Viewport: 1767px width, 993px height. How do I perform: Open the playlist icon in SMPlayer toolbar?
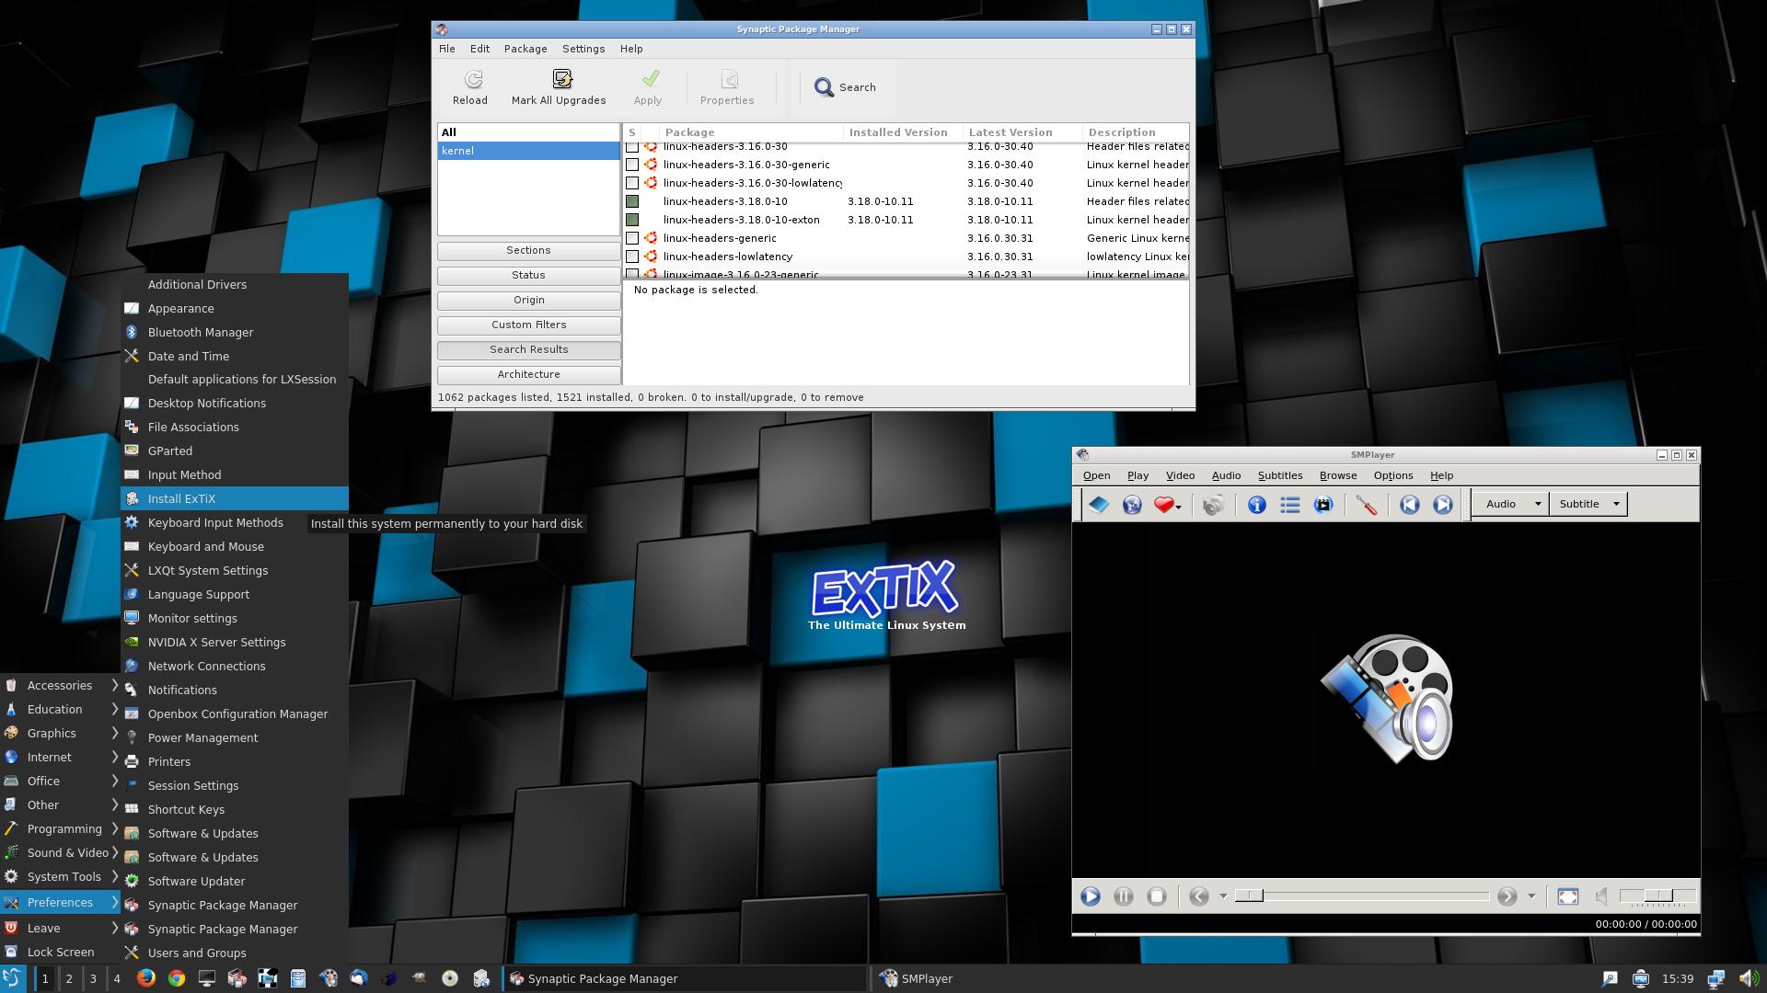pos(1289,505)
